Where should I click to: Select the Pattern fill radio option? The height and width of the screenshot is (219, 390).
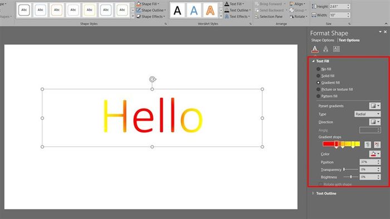pyautogui.click(x=318, y=96)
